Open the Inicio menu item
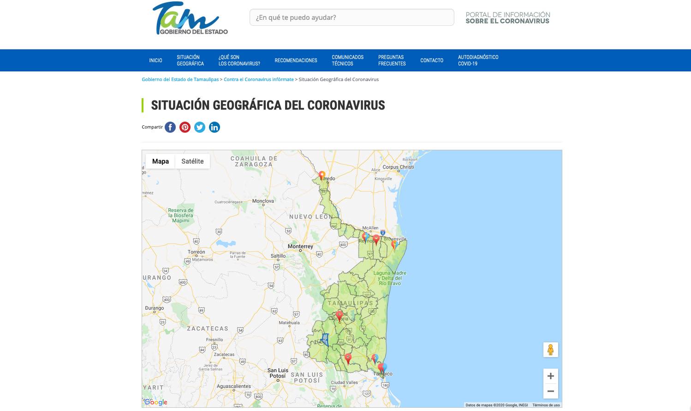 (x=155, y=60)
